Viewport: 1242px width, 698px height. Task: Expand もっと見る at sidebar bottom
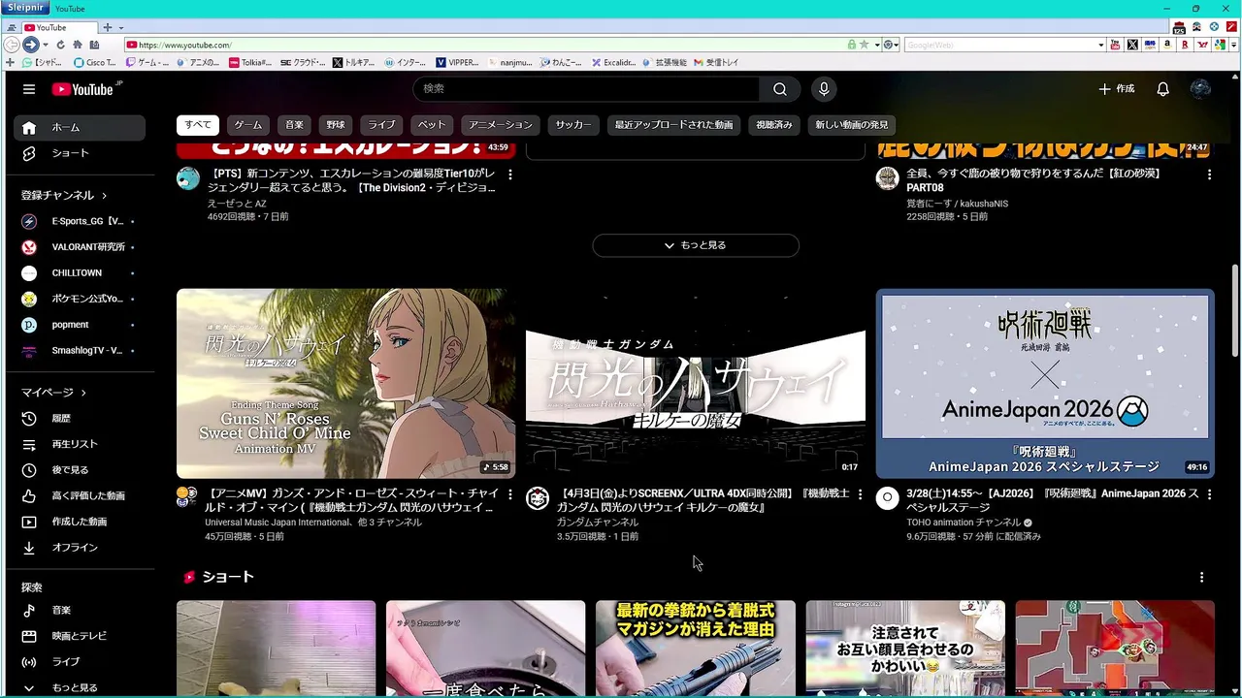click(x=80, y=687)
